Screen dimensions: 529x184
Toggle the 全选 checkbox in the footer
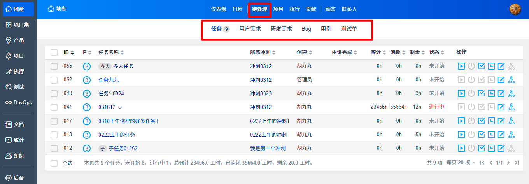pos(54,163)
